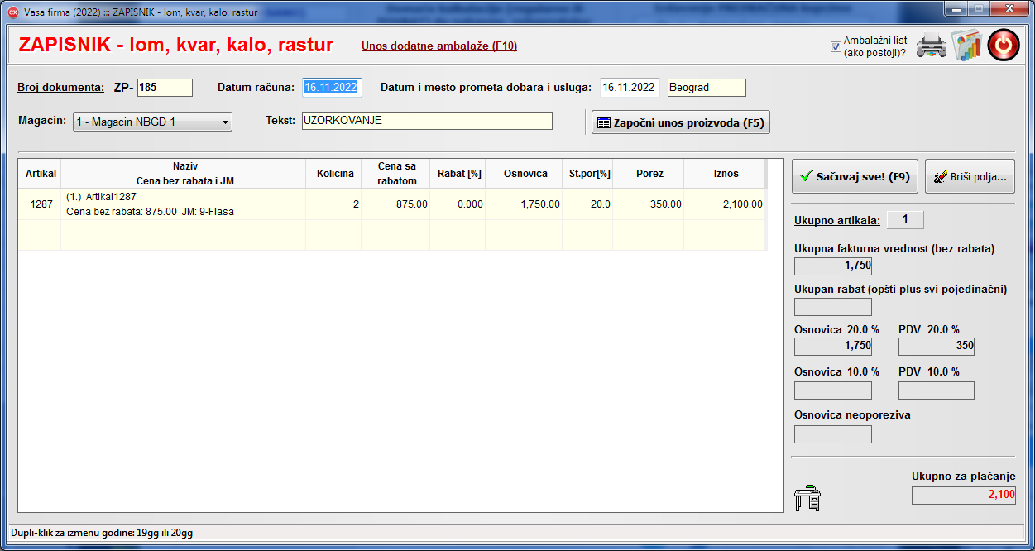Click the red power exit icon
Screen dimensions: 1035x551
[x=1004, y=46]
